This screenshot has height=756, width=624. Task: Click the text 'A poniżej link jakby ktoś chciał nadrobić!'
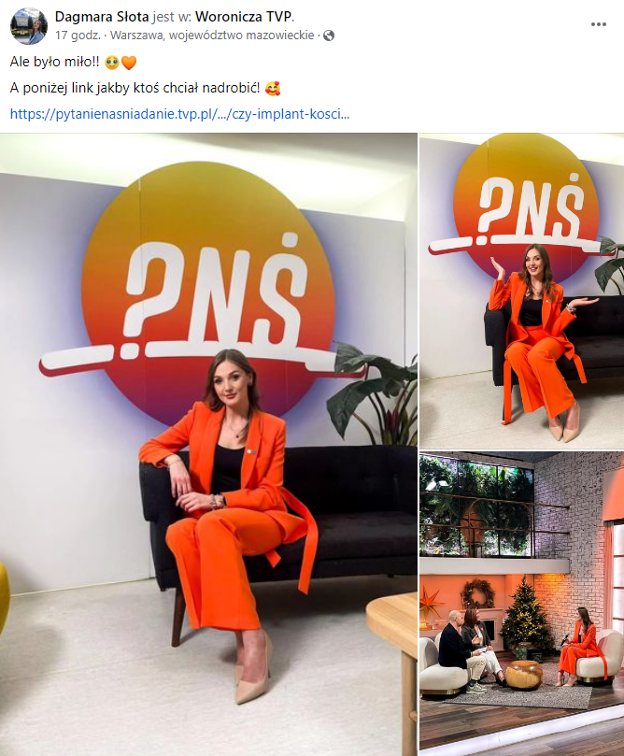[135, 88]
